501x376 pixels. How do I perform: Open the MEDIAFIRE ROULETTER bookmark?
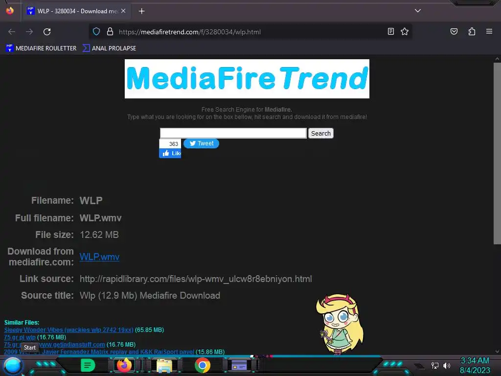click(41, 48)
